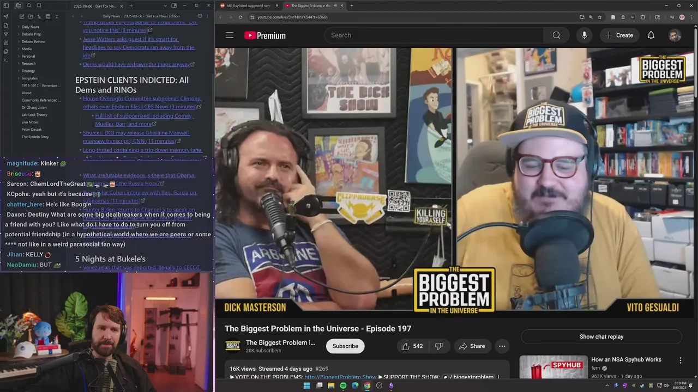Image resolution: width=698 pixels, height=392 pixels.
Task: Expand the Debate Review folder
Action: (33, 41)
